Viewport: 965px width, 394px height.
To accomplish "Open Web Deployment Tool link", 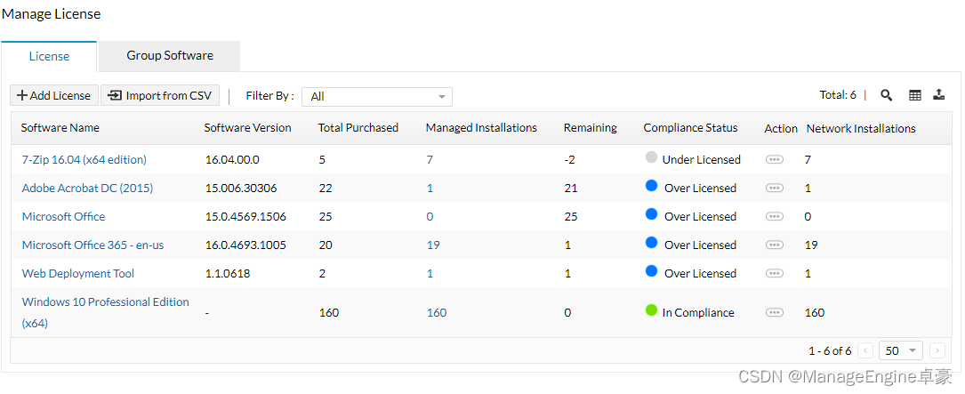I will tap(78, 273).
